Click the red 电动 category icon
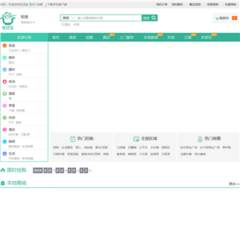The height and width of the screenshot is (240, 240). [5, 81]
